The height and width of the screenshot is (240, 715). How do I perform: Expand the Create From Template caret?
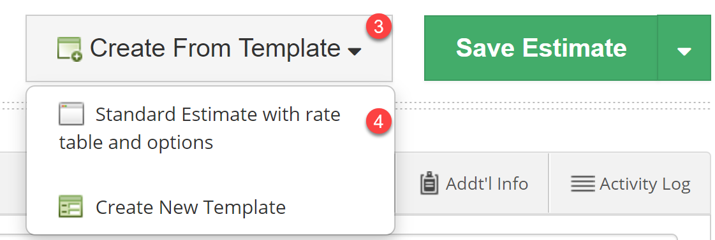coord(354,52)
